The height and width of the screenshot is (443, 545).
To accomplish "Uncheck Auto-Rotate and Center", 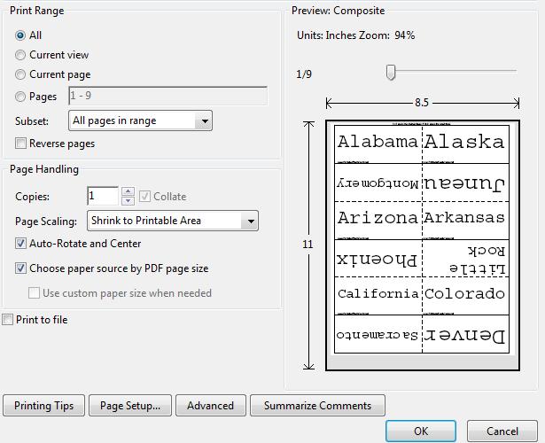I will [21, 244].
